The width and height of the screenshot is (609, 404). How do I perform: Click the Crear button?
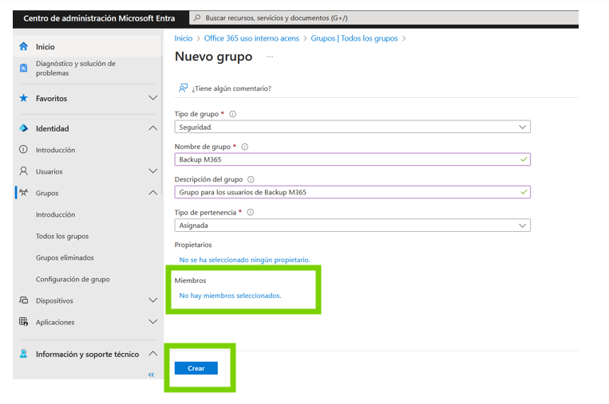pos(196,368)
